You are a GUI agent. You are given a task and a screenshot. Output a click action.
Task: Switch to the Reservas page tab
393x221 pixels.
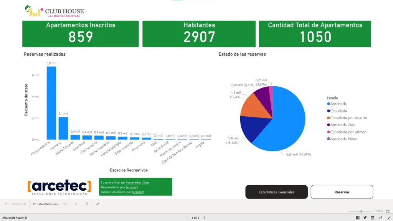pos(342,192)
